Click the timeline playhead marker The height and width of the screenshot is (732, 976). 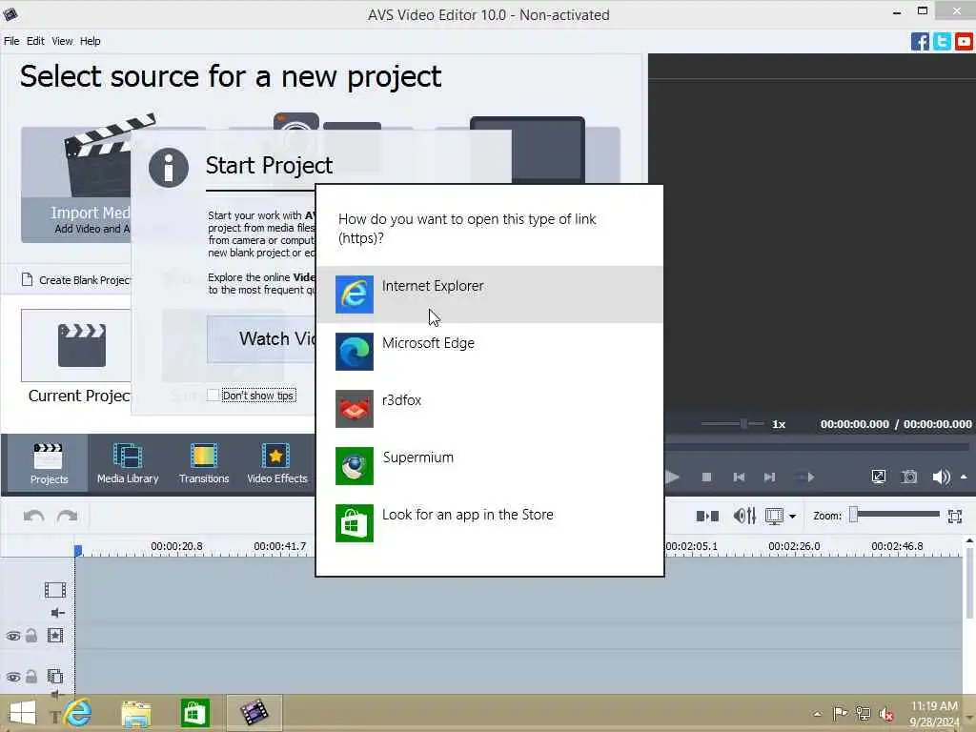(78, 550)
